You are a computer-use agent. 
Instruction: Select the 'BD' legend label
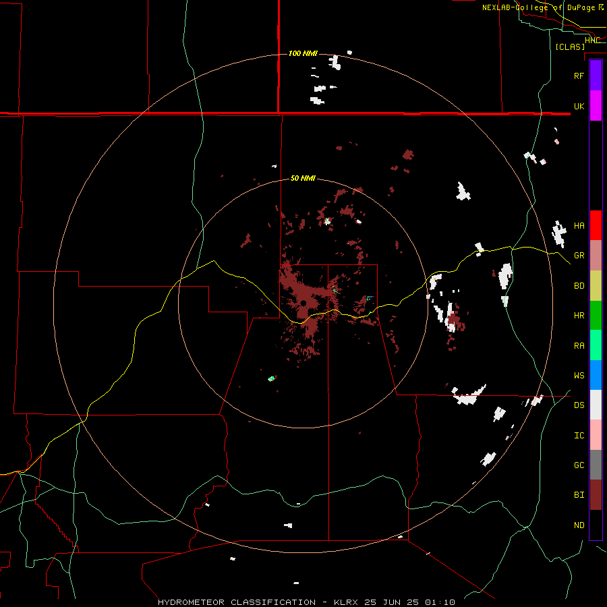pos(579,286)
